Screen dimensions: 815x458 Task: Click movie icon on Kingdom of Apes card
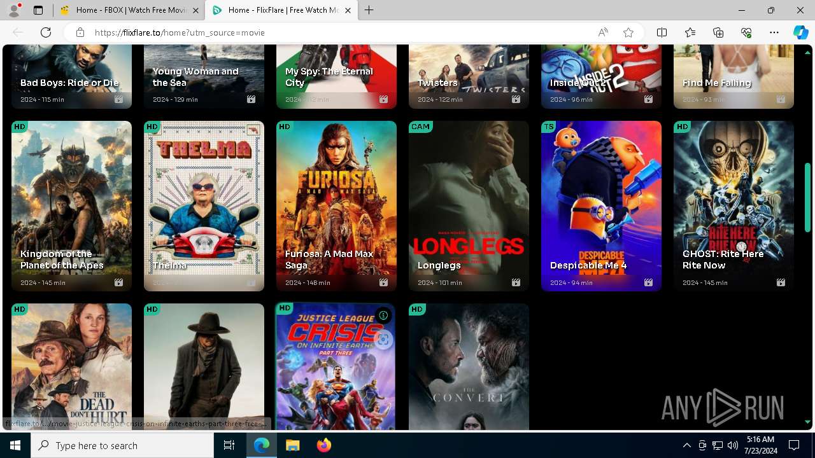[118, 282]
